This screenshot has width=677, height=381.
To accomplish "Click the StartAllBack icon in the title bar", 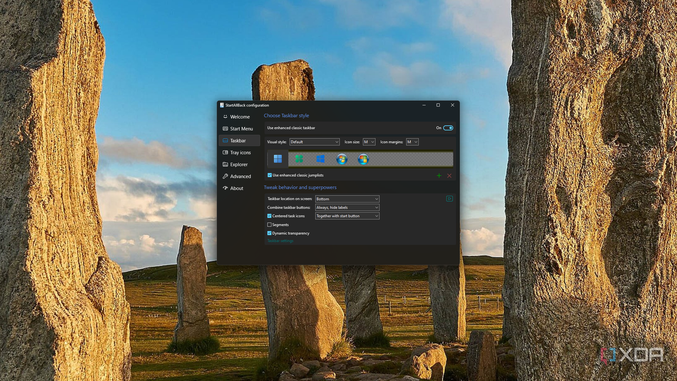I will pyautogui.click(x=222, y=105).
